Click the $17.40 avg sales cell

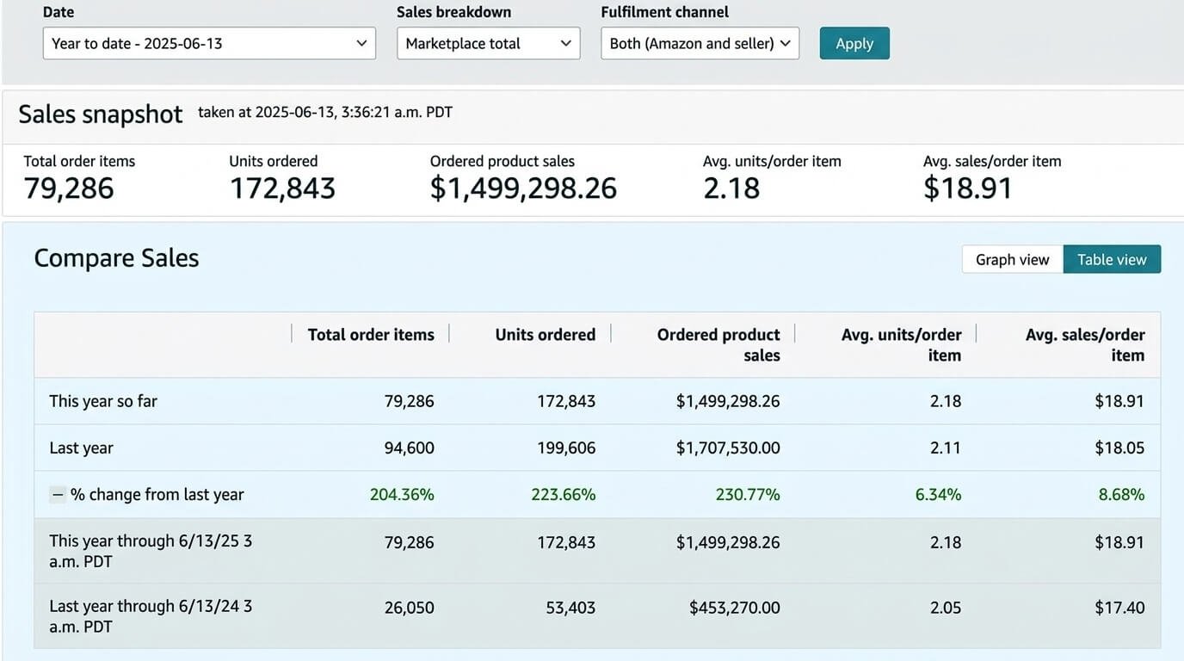[x=1119, y=608]
